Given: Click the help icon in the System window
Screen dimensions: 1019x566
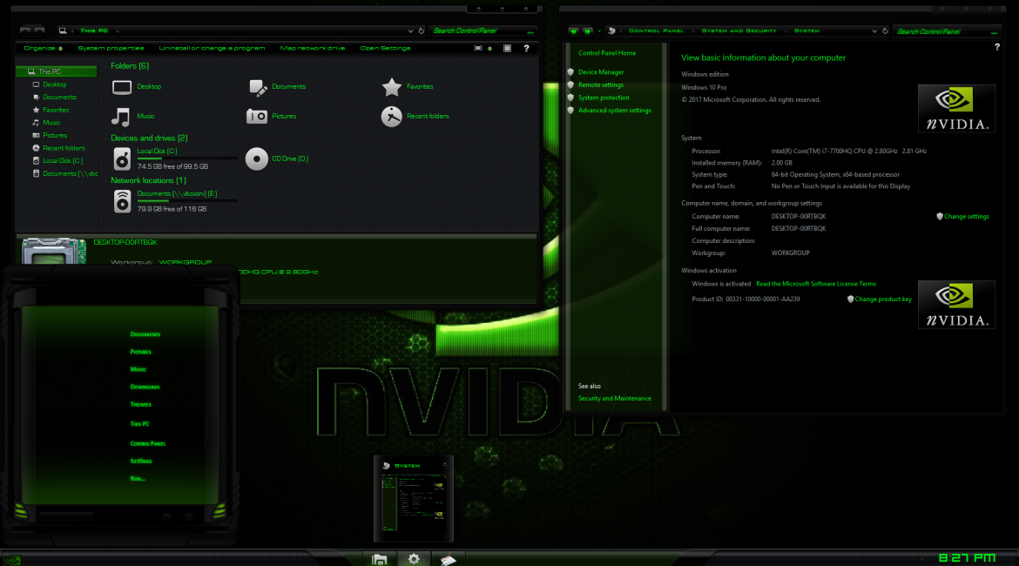Looking at the screenshot, I should (x=997, y=47).
